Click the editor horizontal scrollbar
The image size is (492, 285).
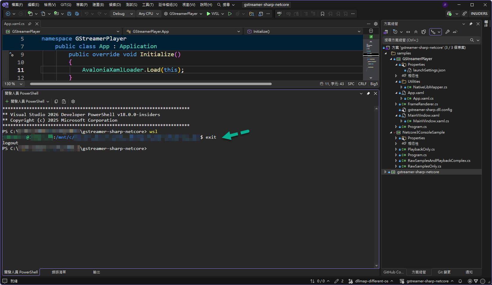[151, 84]
